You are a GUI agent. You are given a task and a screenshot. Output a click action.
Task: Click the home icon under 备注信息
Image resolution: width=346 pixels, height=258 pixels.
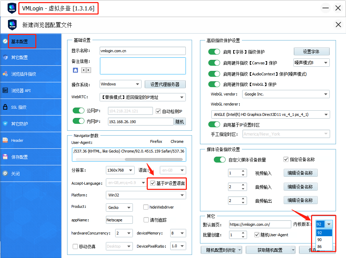point(75,70)
